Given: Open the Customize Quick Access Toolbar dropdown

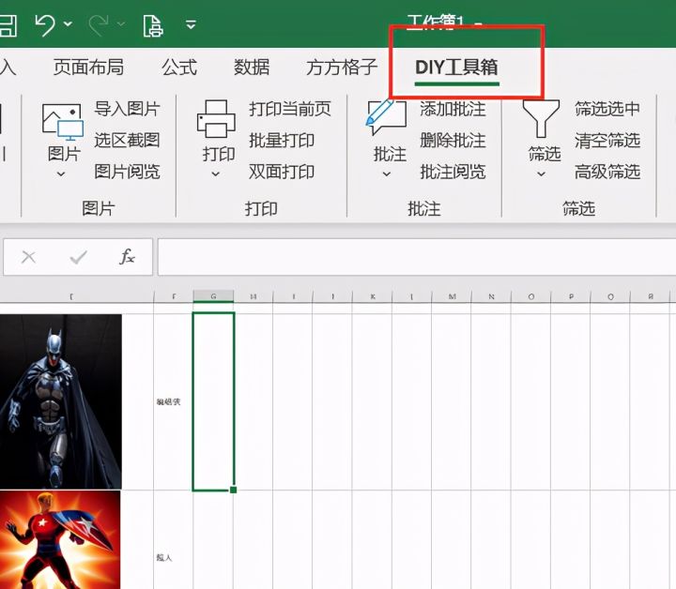Looking at the screenshot, I should tap(191, 24).
